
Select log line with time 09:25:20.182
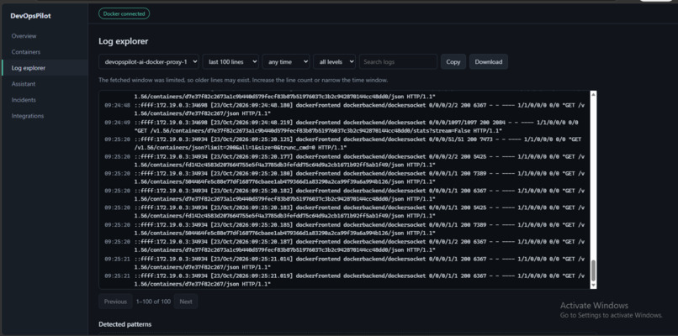point(344,195)
